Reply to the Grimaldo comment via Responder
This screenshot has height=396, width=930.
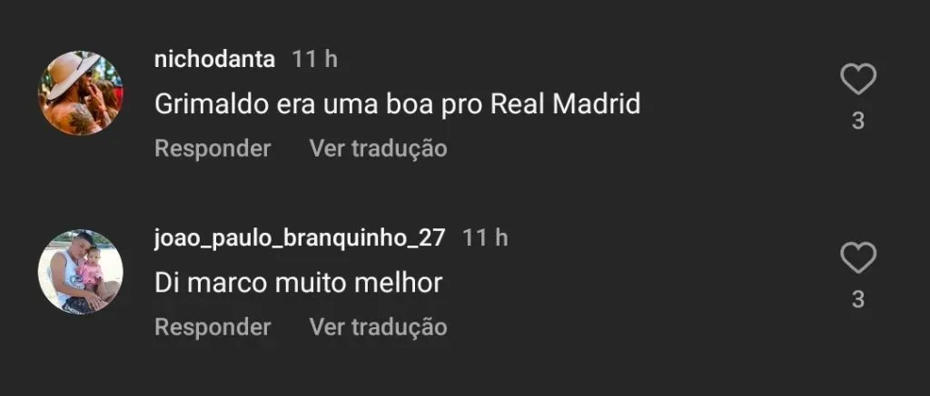pos(213,149)
